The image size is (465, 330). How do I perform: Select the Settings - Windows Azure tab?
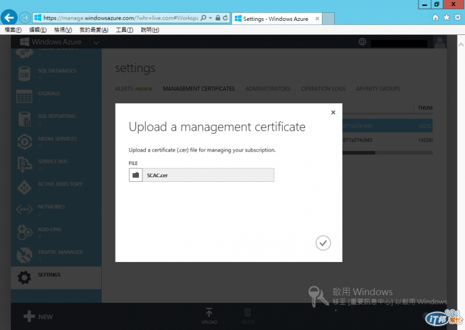coord(277,19)
